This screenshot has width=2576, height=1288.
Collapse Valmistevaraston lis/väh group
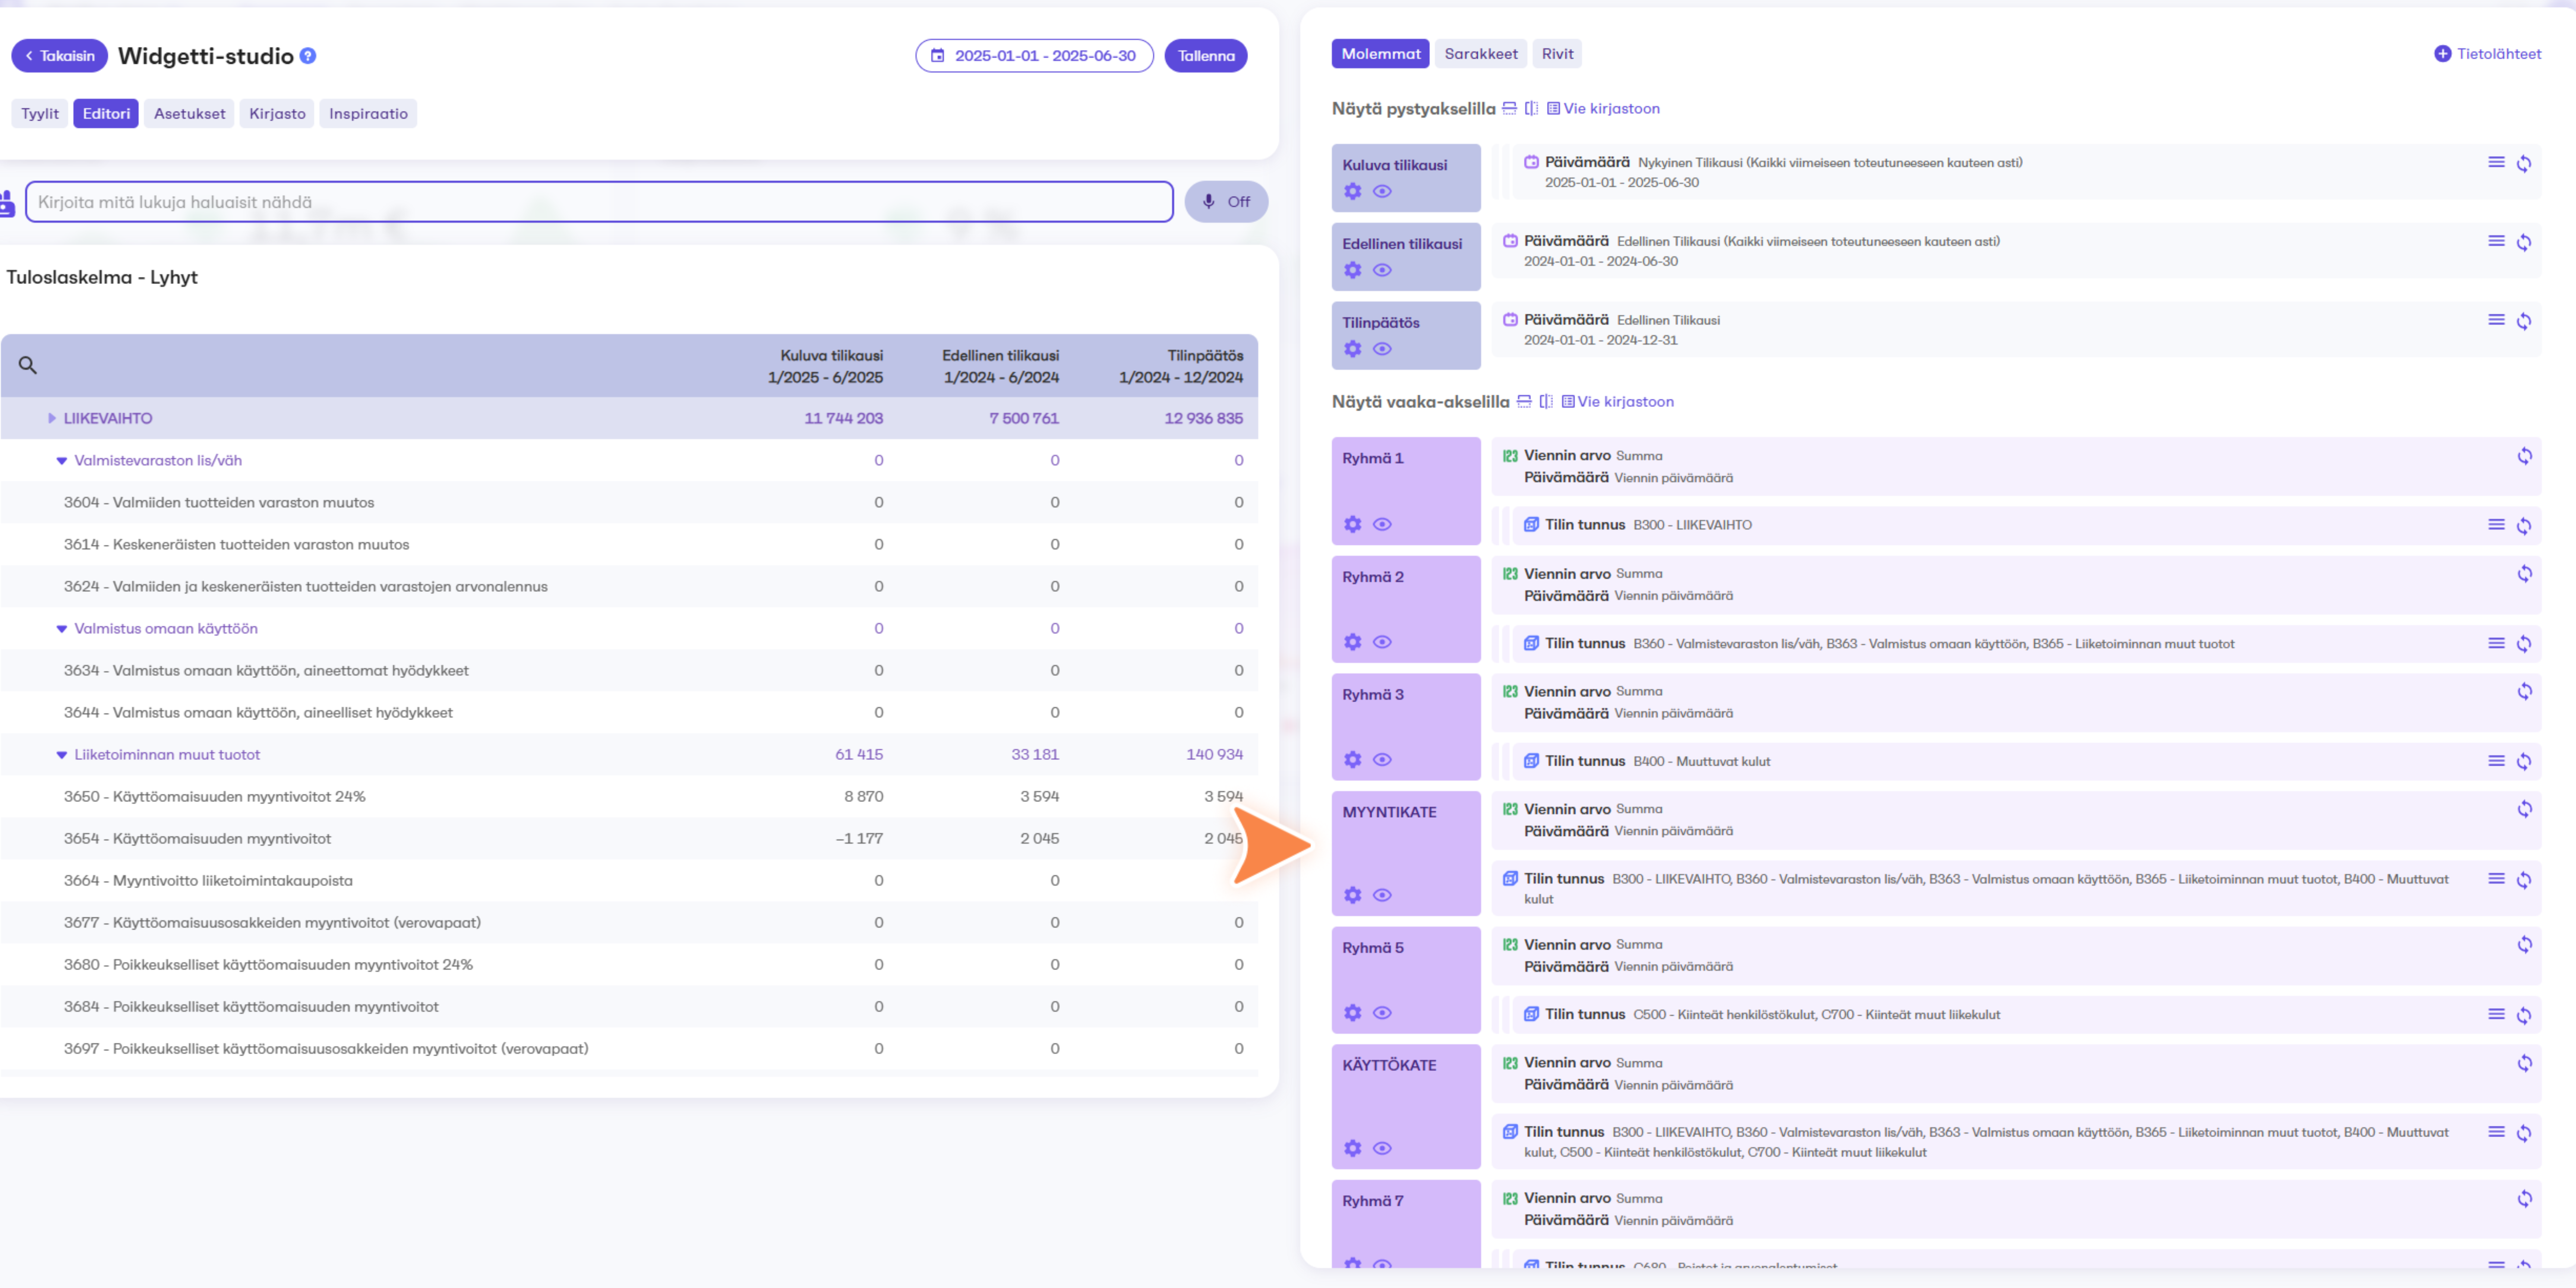click(x=62, y=461)
